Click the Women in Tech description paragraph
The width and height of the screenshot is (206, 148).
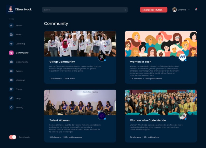(x=155, y=71)
